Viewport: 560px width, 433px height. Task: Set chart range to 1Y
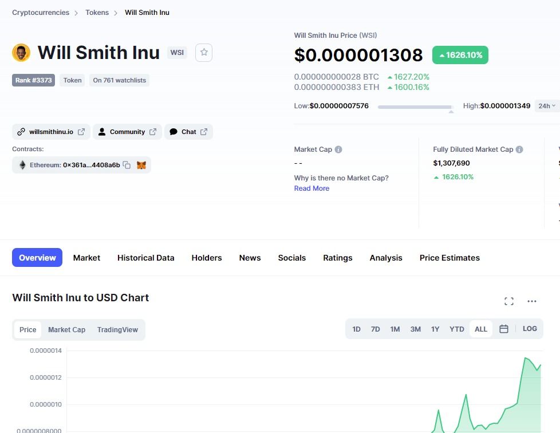(435, 329)
